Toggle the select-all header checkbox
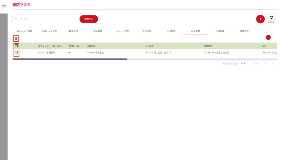 (x=16, y=46)
